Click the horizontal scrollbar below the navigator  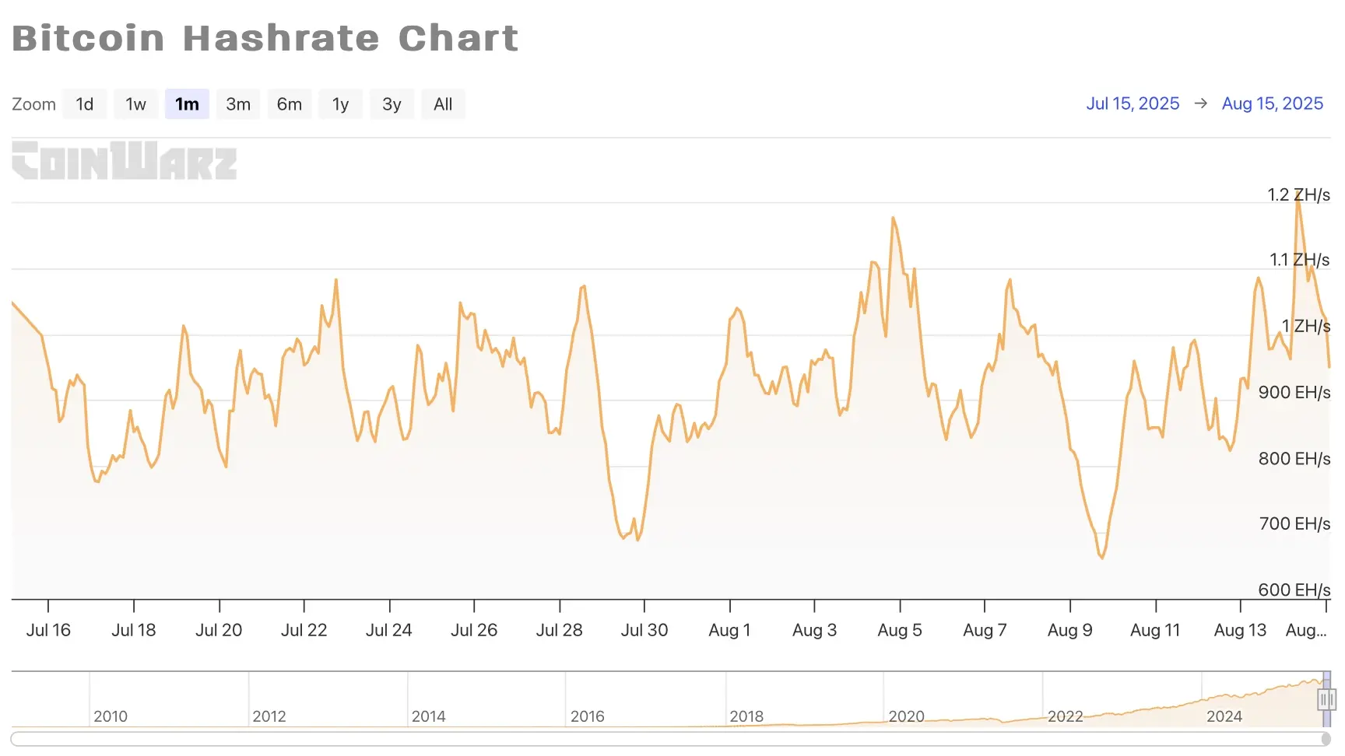(671, 738)
